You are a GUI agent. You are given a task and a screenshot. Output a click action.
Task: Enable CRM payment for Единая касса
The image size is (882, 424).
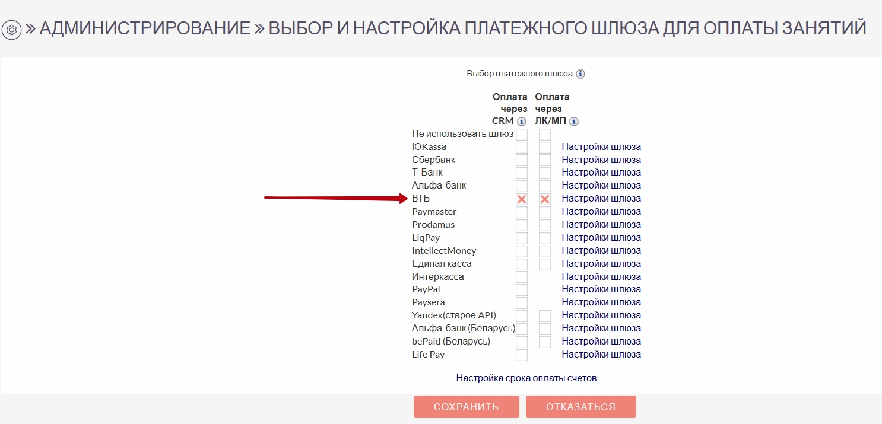click(522, 264)
